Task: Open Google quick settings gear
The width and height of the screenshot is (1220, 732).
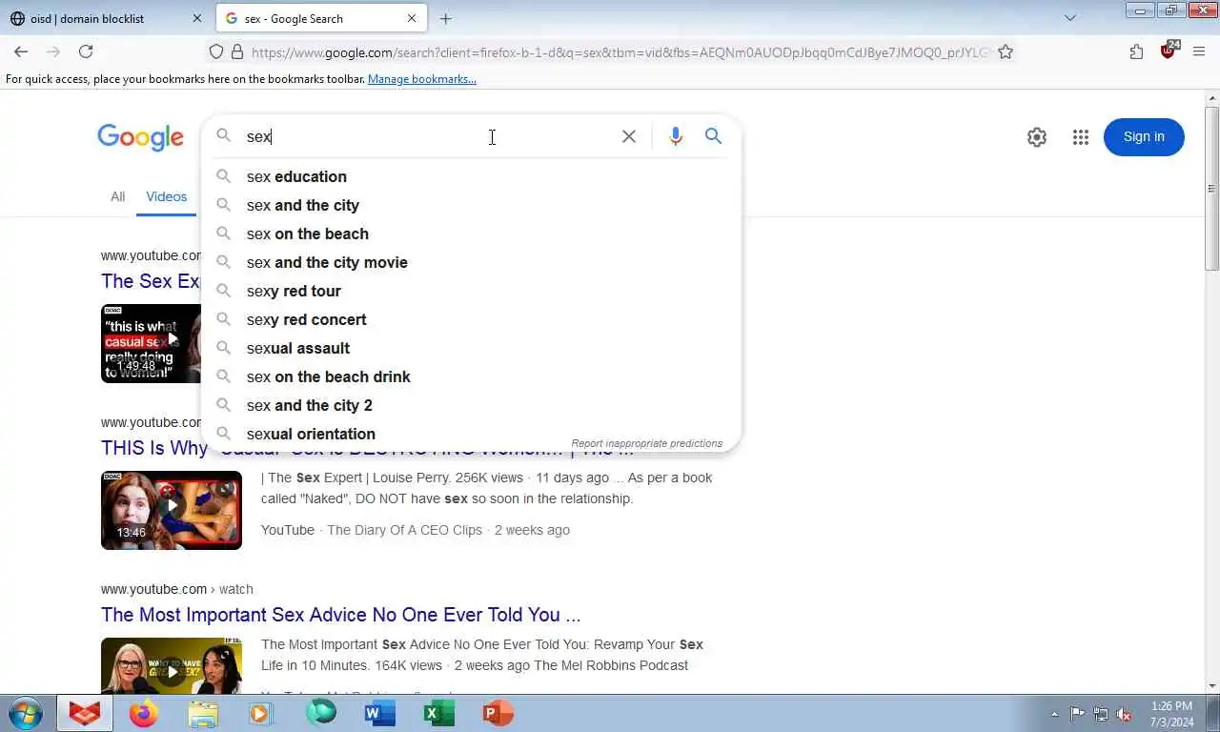Action: coord(1037,137)
